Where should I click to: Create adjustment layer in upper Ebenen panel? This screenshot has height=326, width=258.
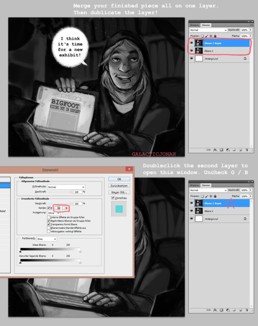228,150
